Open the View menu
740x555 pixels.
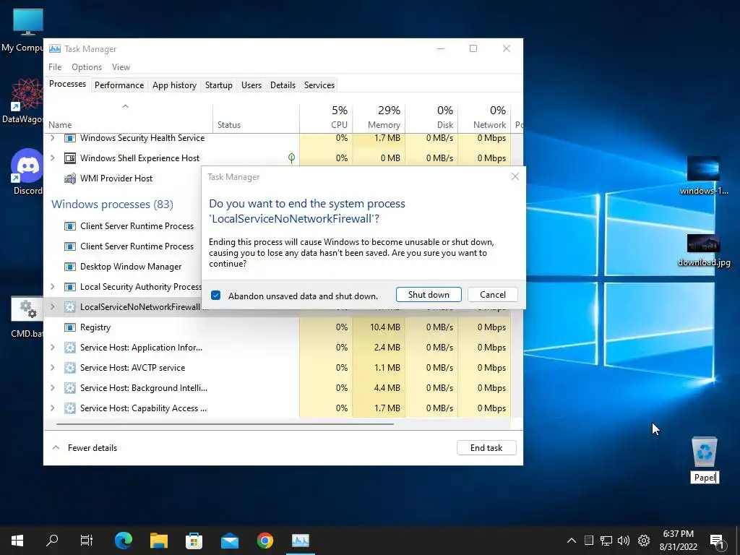(121, 67)
